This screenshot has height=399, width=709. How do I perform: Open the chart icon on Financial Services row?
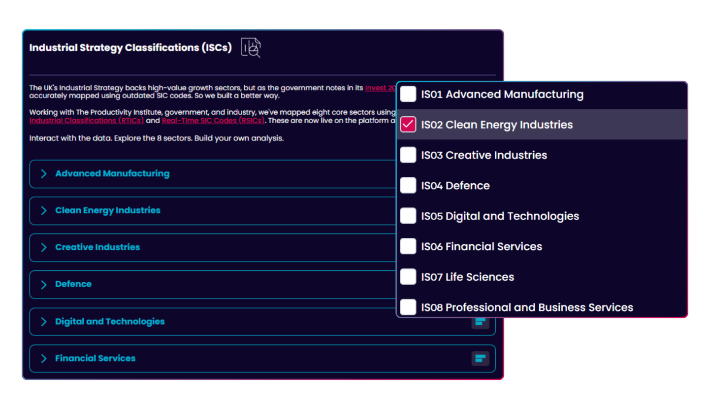(x=480, y=358)
